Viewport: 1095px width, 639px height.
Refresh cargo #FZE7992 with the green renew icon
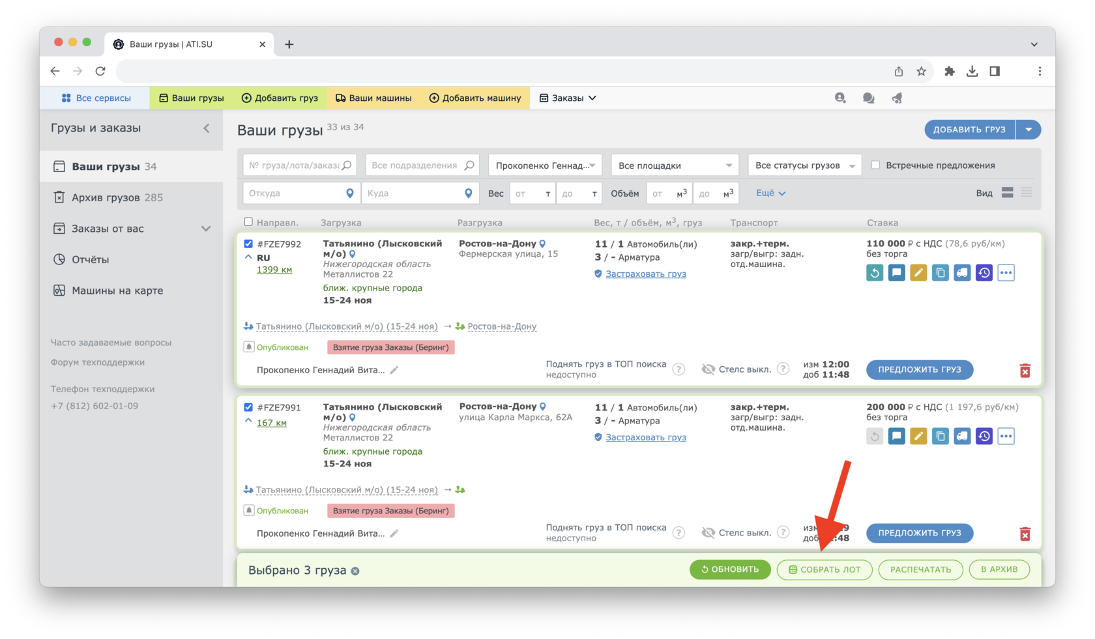[875, 273]
